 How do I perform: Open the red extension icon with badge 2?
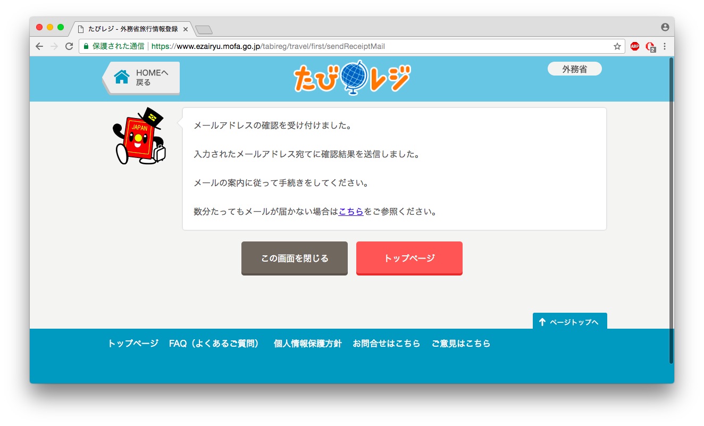click(650, 47)
